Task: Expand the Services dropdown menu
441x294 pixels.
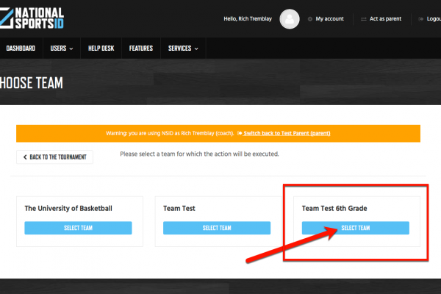Action: (183, 49)
